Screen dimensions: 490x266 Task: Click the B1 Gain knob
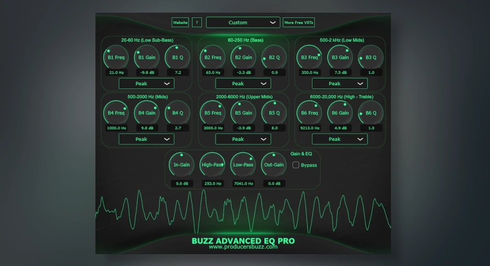146,57
